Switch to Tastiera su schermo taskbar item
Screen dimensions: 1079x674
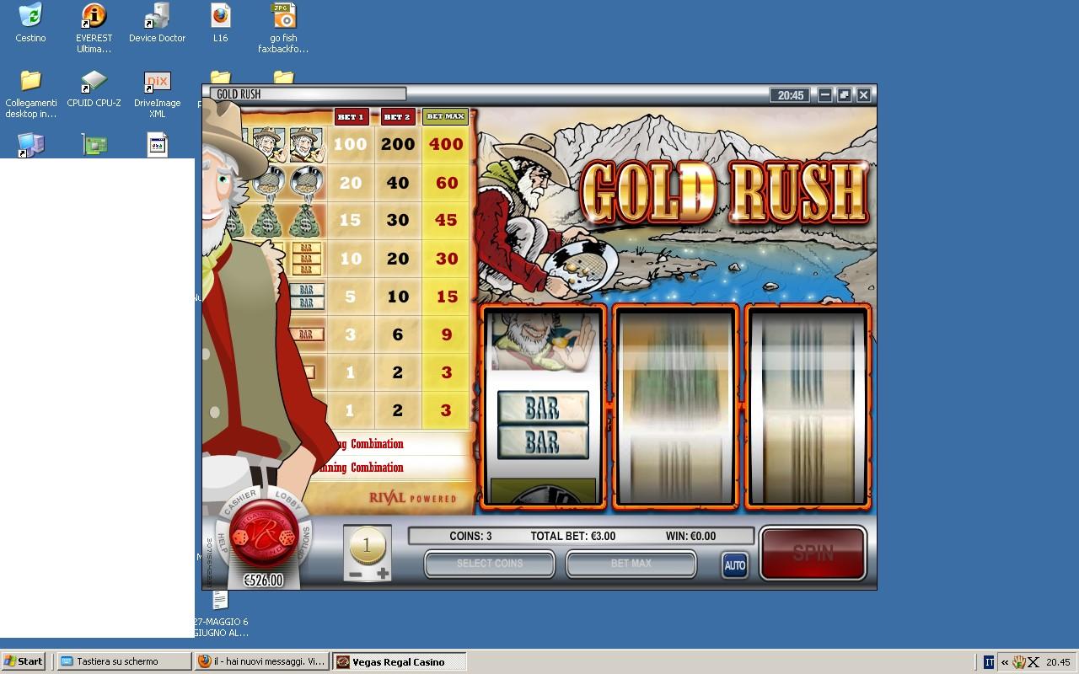(x=123, y=661)
